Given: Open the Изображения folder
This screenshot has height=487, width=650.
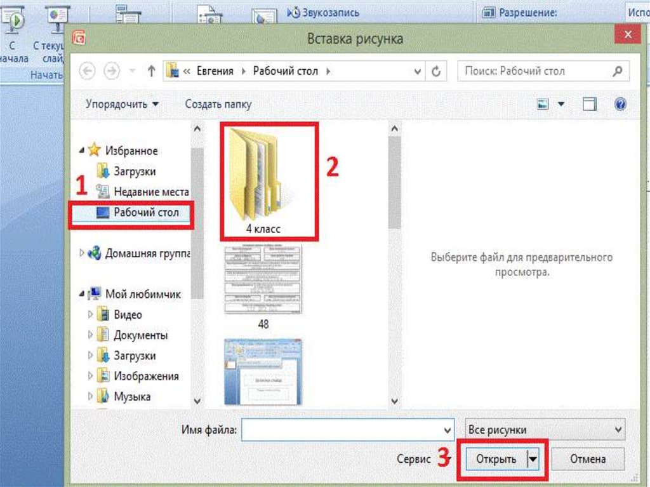Looking at the screenshot, I should (x=147, y=376).
